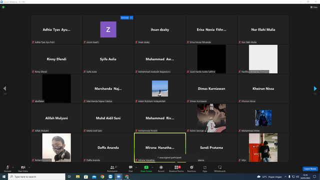Unmute the microphone in Zoom toolbar
Viewport: 320px width, 180px height.
coord(7,168)
